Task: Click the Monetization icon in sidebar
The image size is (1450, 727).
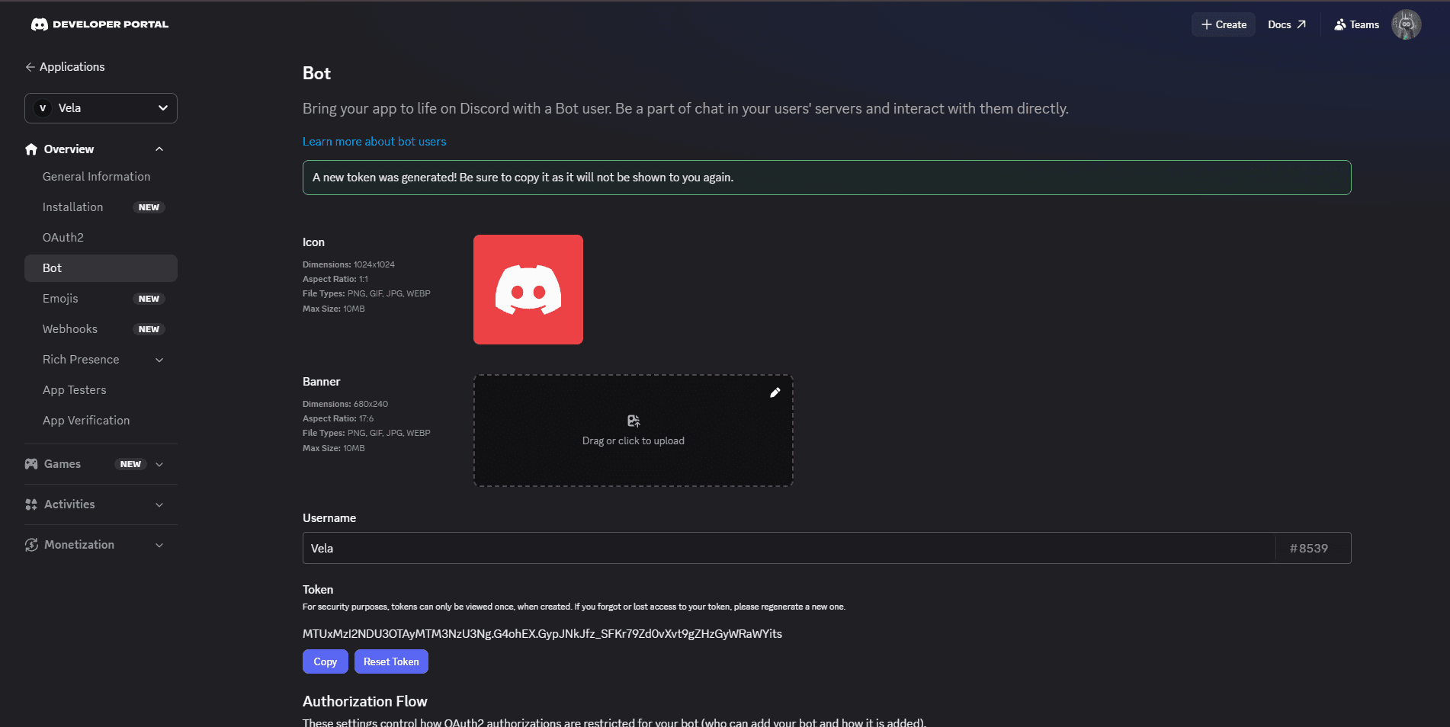Action: pos(31,545)
